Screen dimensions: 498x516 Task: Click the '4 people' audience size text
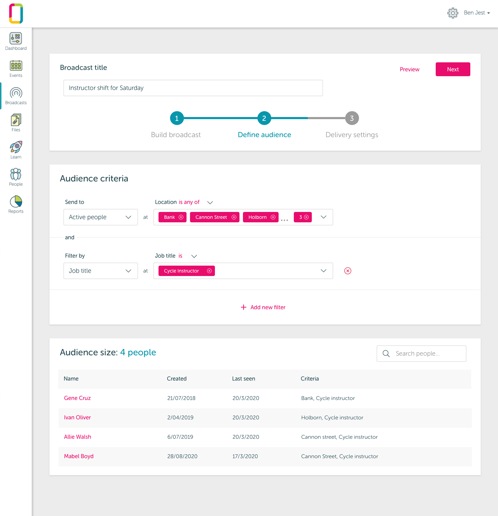tap(138, 353)
